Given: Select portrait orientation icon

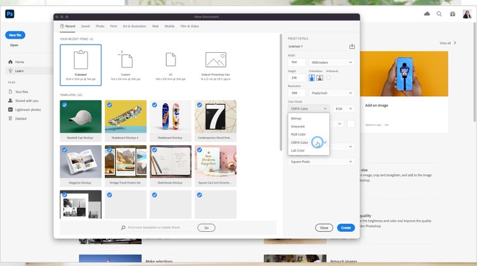Looking at the screenshot, I should pyautogui.click(x=312, y=78).
